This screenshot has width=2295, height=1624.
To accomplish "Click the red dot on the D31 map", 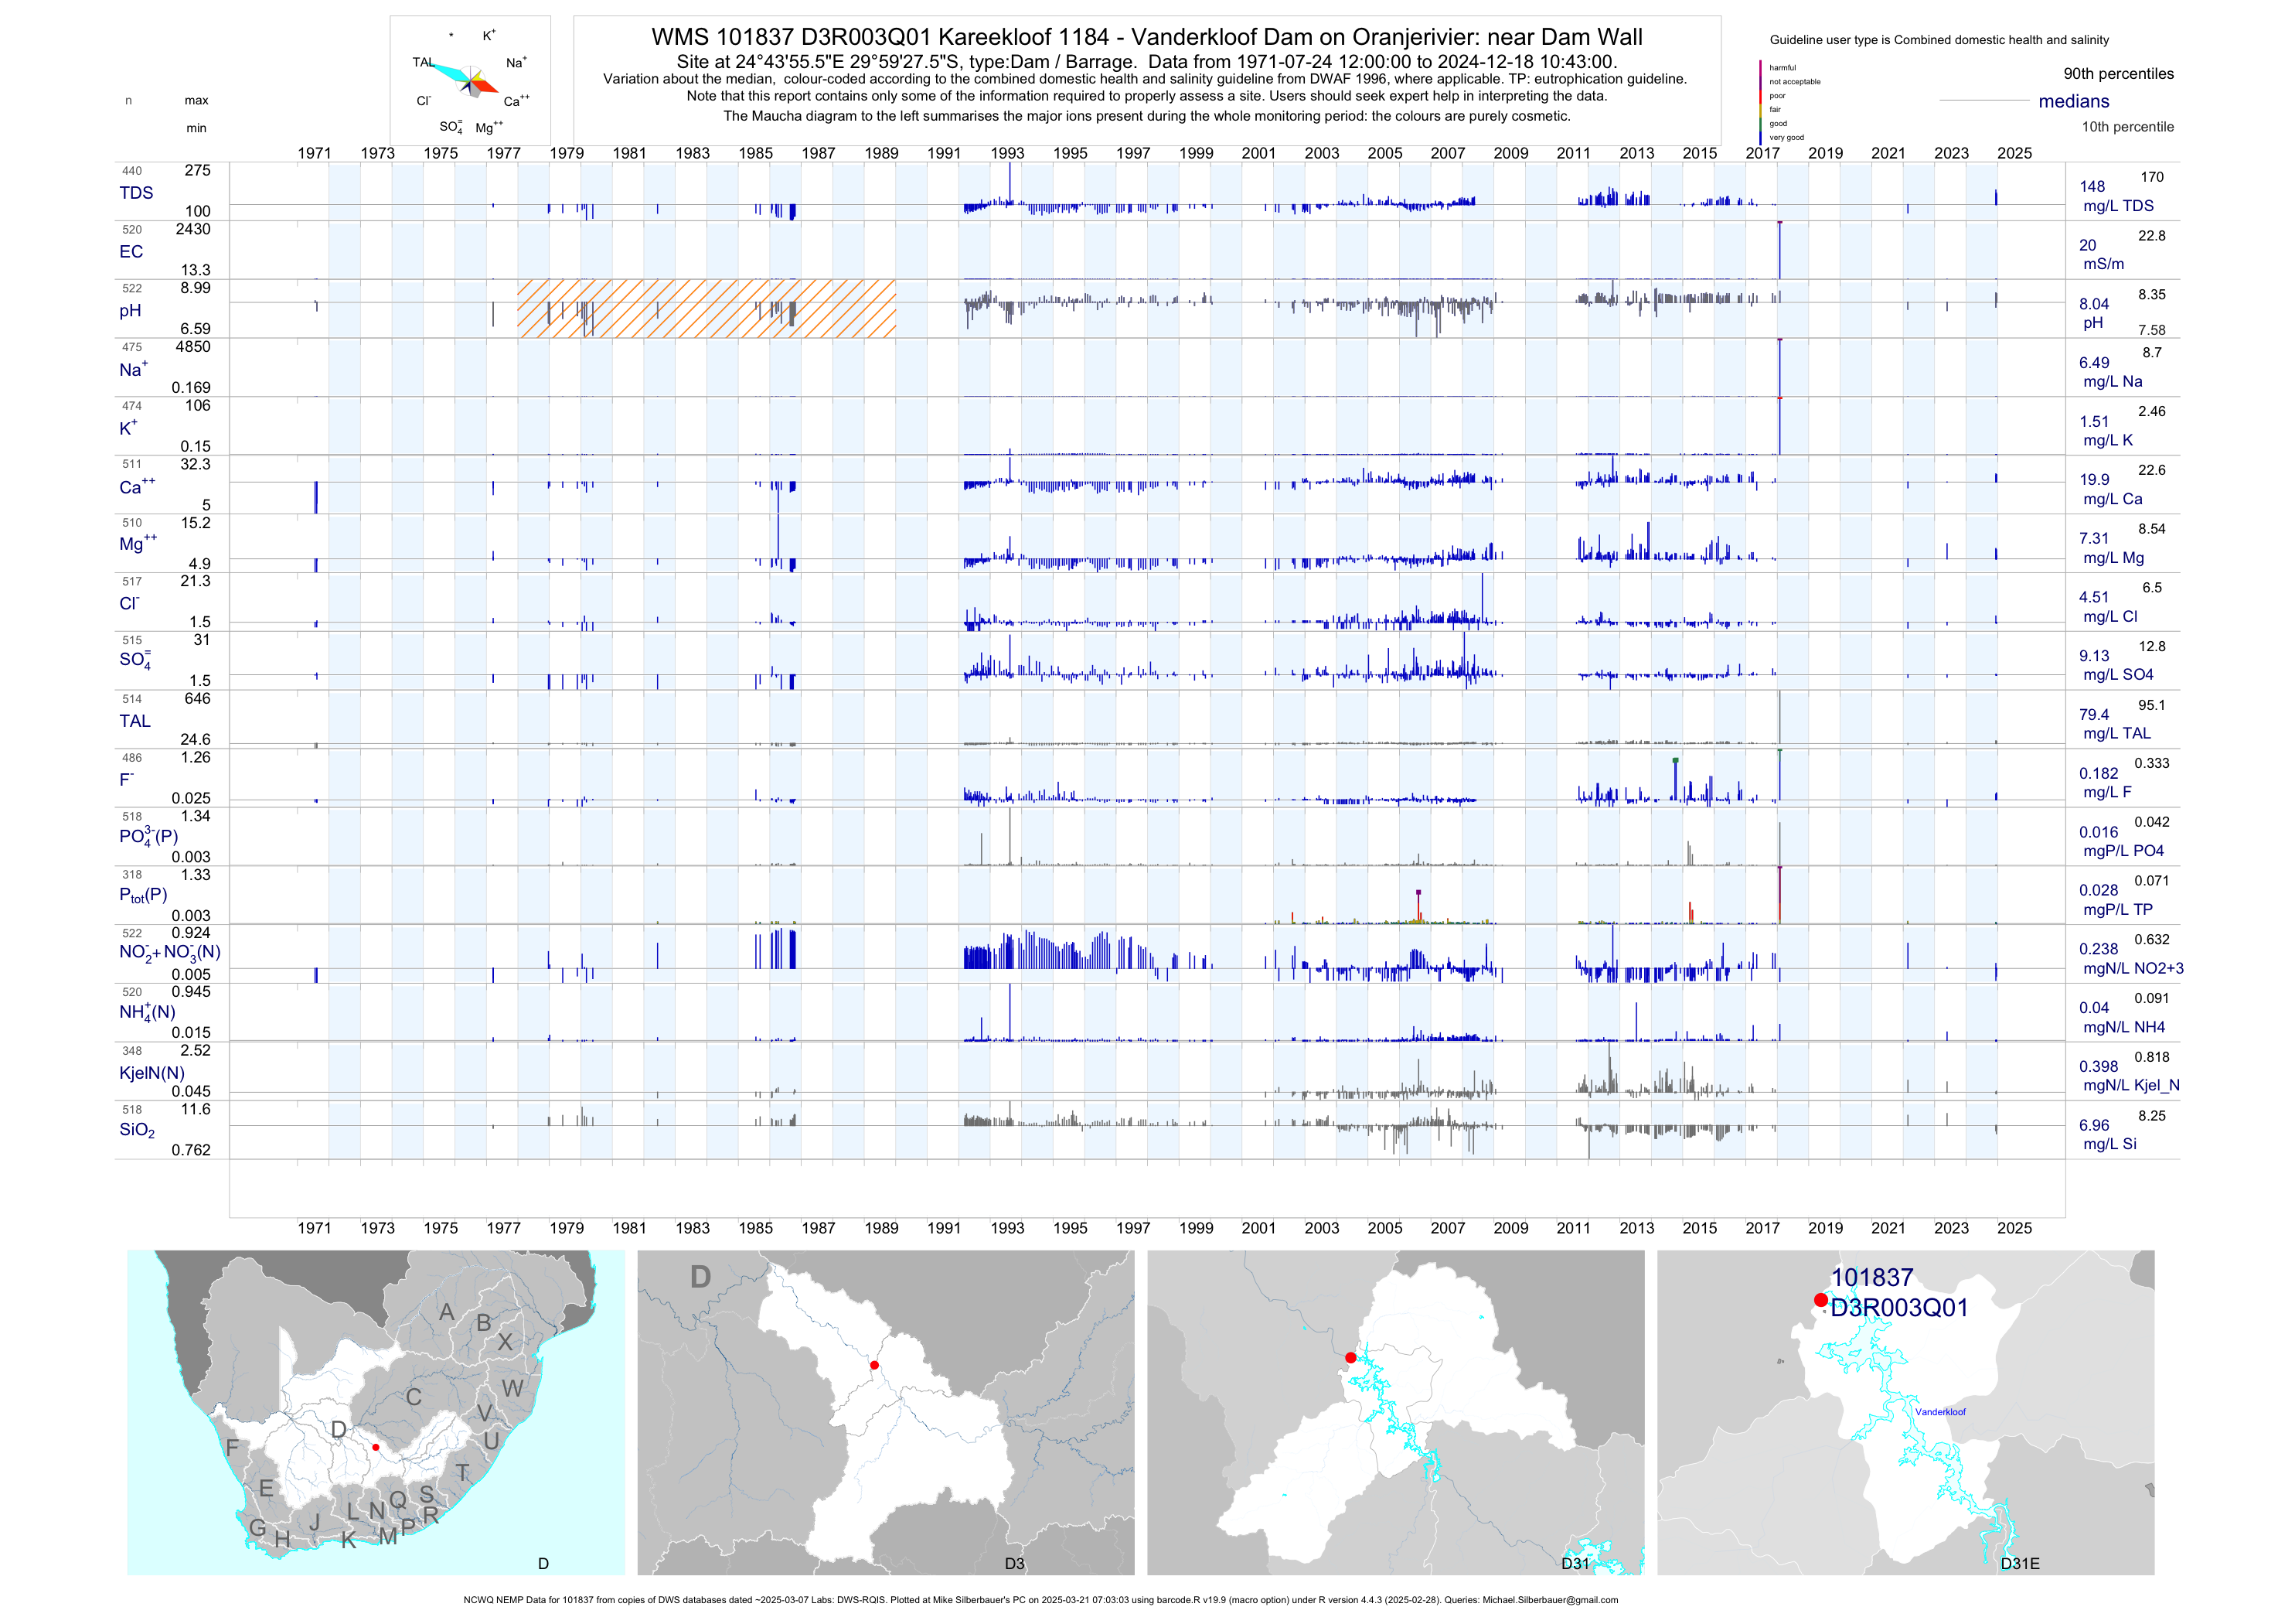I will pyautogui.click(x=1350, y=1358).
